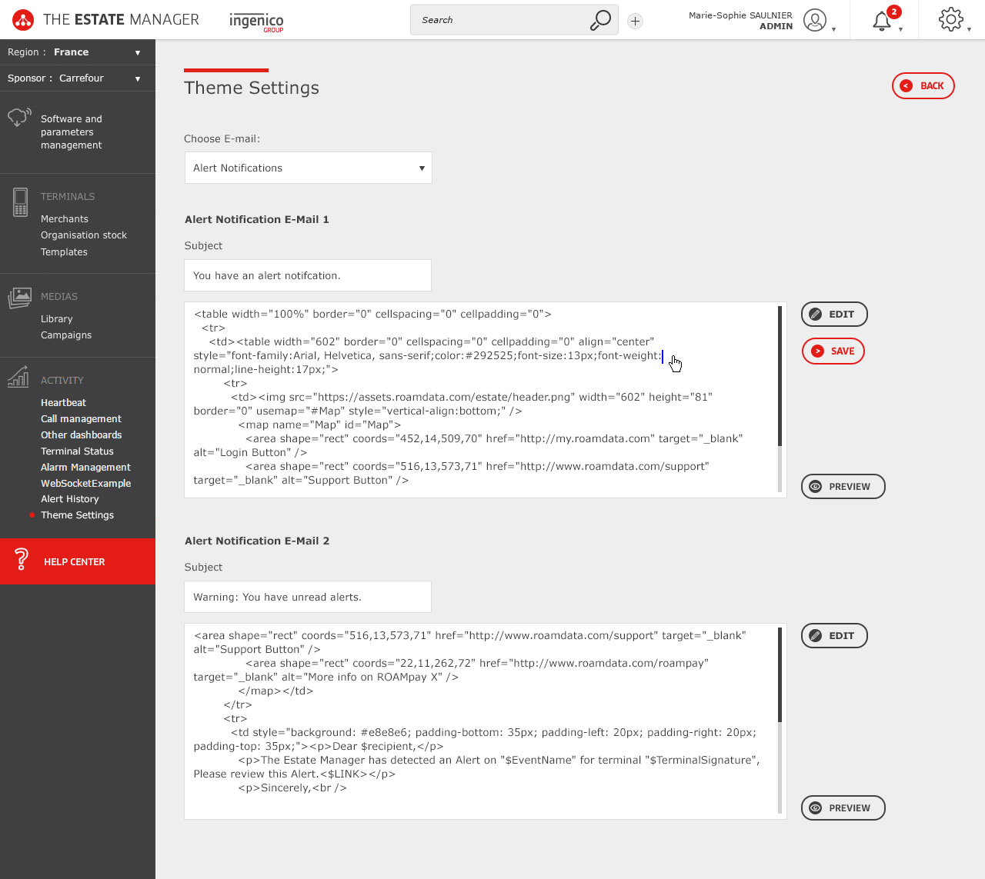
Task: Click Preview for Alert Notification E-Mail 1
Action: (843, 487)
